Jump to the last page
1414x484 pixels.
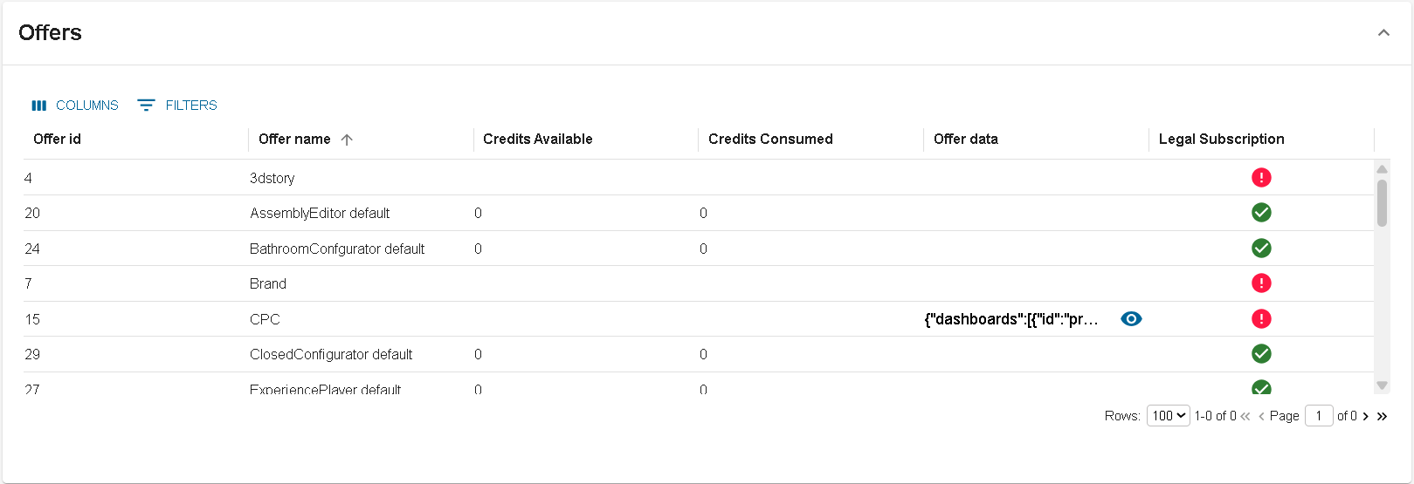[x=1382, y=417]
